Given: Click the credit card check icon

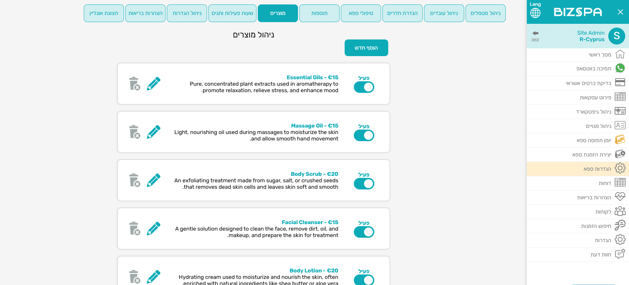Looking at the screenshot, I should tap(620, 83).
